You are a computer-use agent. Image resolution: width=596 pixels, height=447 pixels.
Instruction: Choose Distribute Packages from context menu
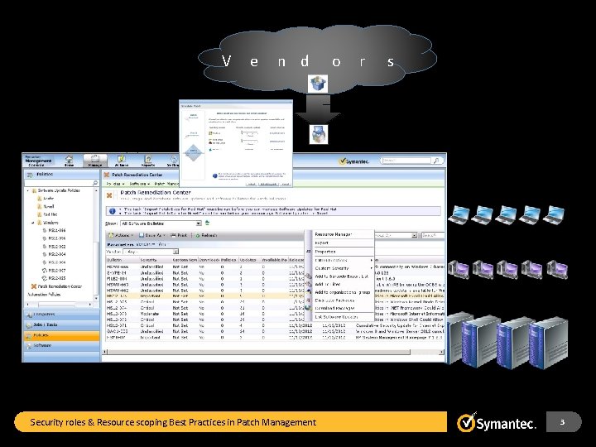tap(335, 300)
